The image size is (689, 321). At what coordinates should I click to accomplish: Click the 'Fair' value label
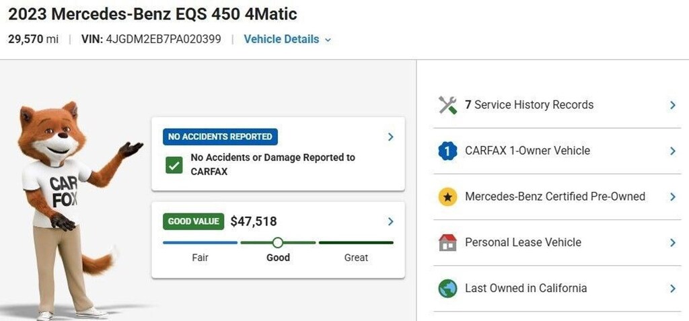coord(200,258)
